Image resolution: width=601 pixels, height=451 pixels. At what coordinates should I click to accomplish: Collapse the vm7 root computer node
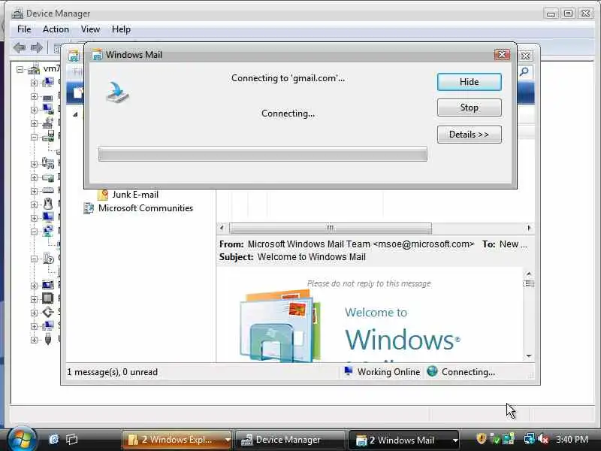pyautogui.click(x=20, y=69)
